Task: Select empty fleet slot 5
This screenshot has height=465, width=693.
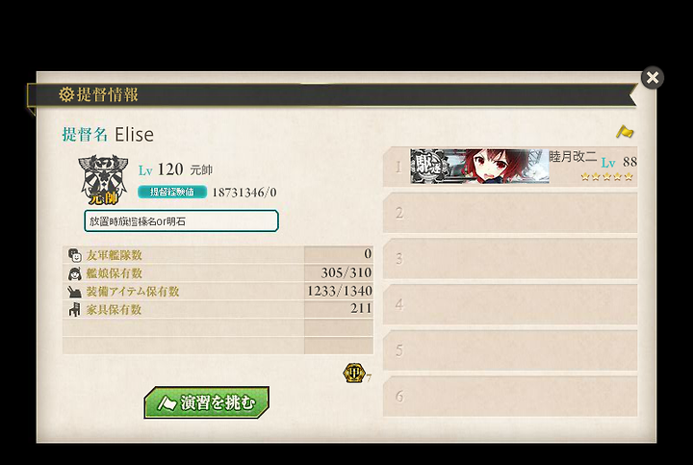Action: (510, 350)
